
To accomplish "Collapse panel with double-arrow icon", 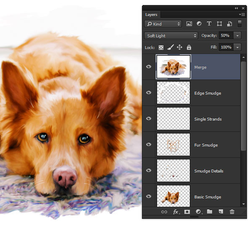I will click(x=236, y=8).
